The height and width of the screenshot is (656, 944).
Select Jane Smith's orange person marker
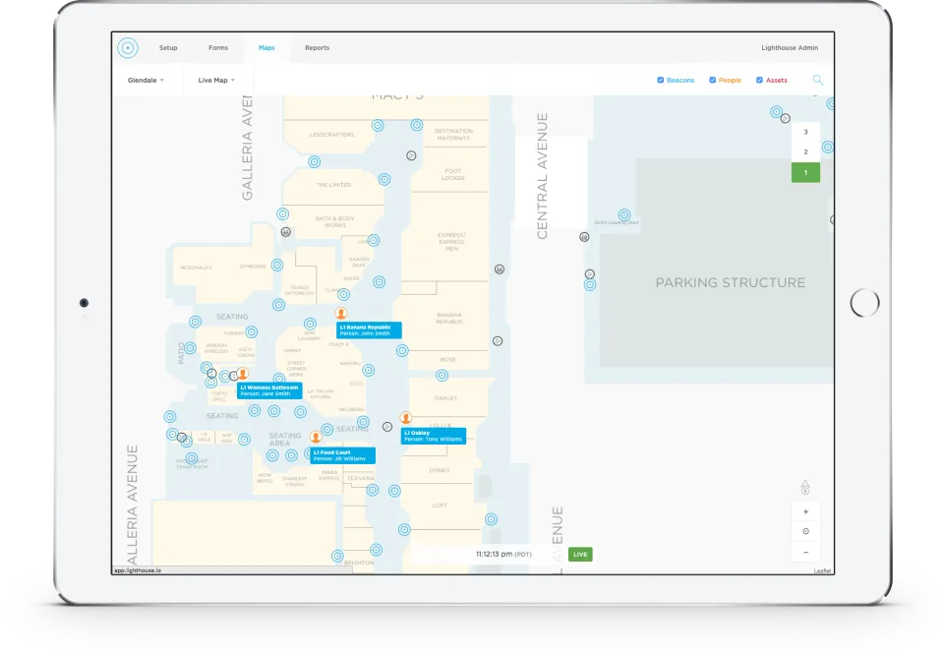point(243,374)
